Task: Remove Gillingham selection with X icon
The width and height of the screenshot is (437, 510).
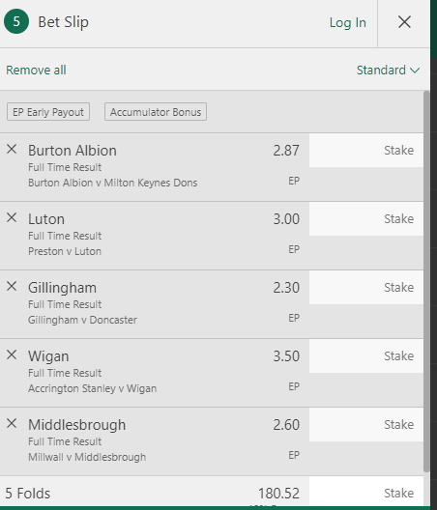Action: 12,286
